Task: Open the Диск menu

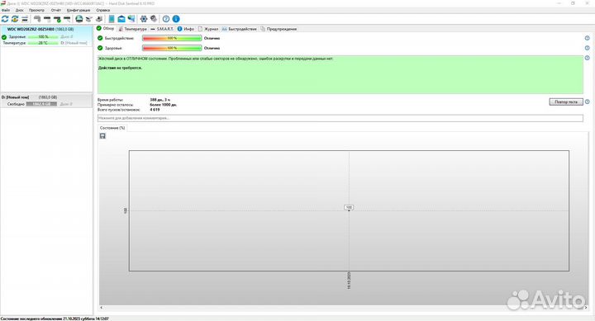Action: (x=19, y=10)
